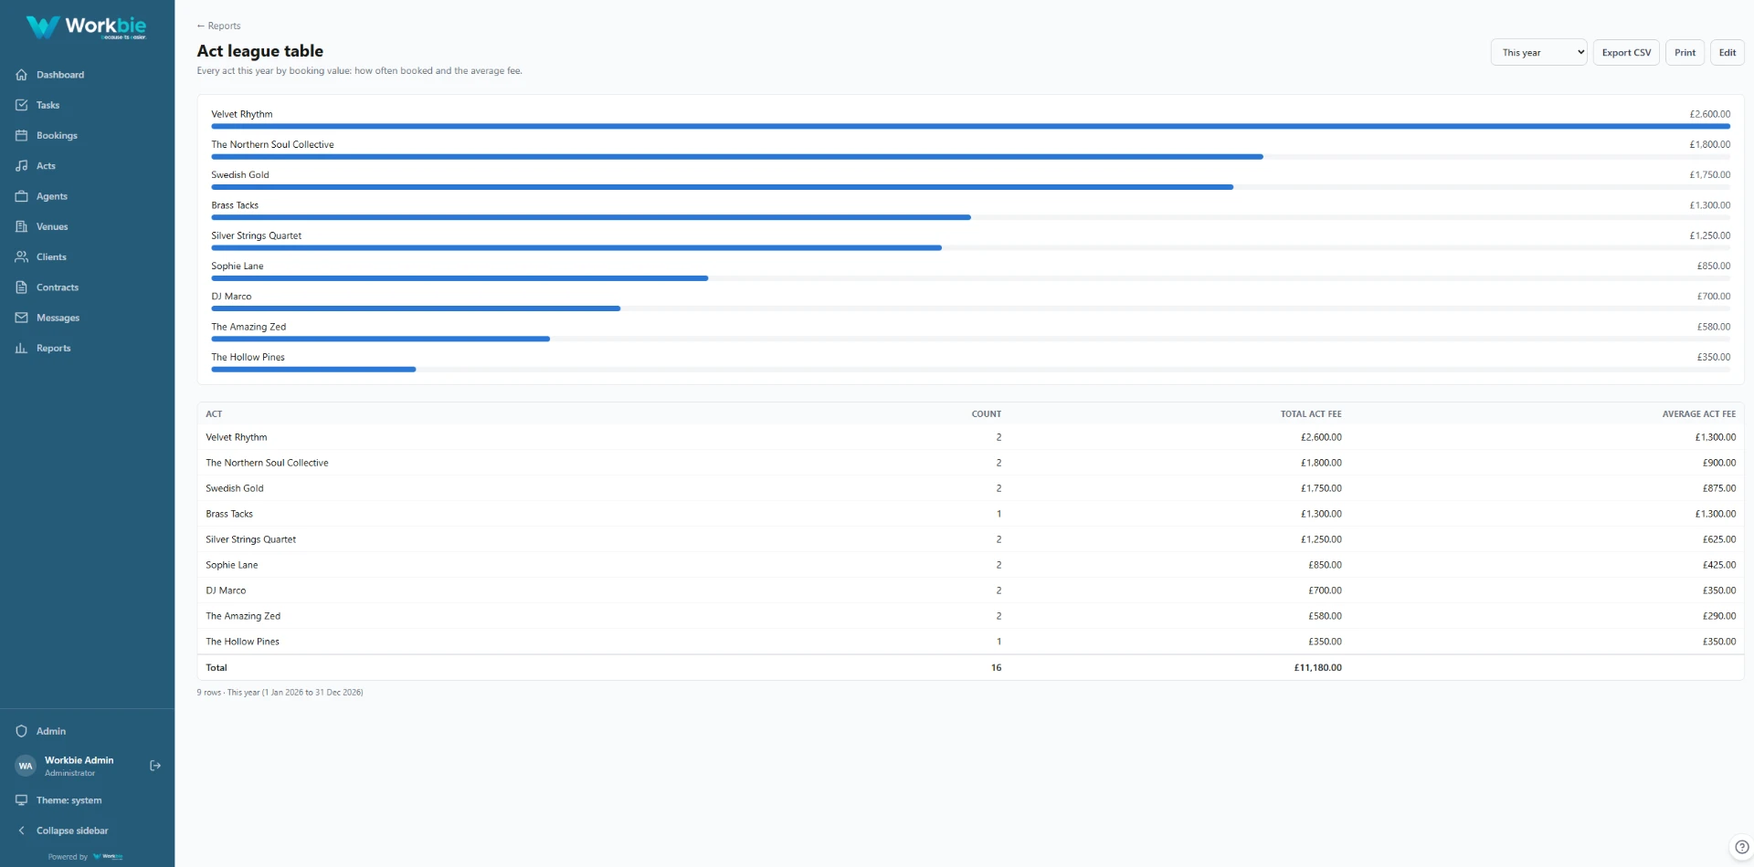Open Clients menu item

click(51, 257)
